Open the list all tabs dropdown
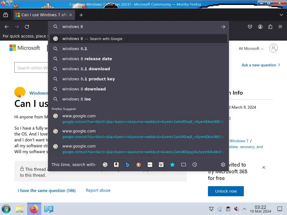The height and width of the screenshot is (215, 287). 281,15
